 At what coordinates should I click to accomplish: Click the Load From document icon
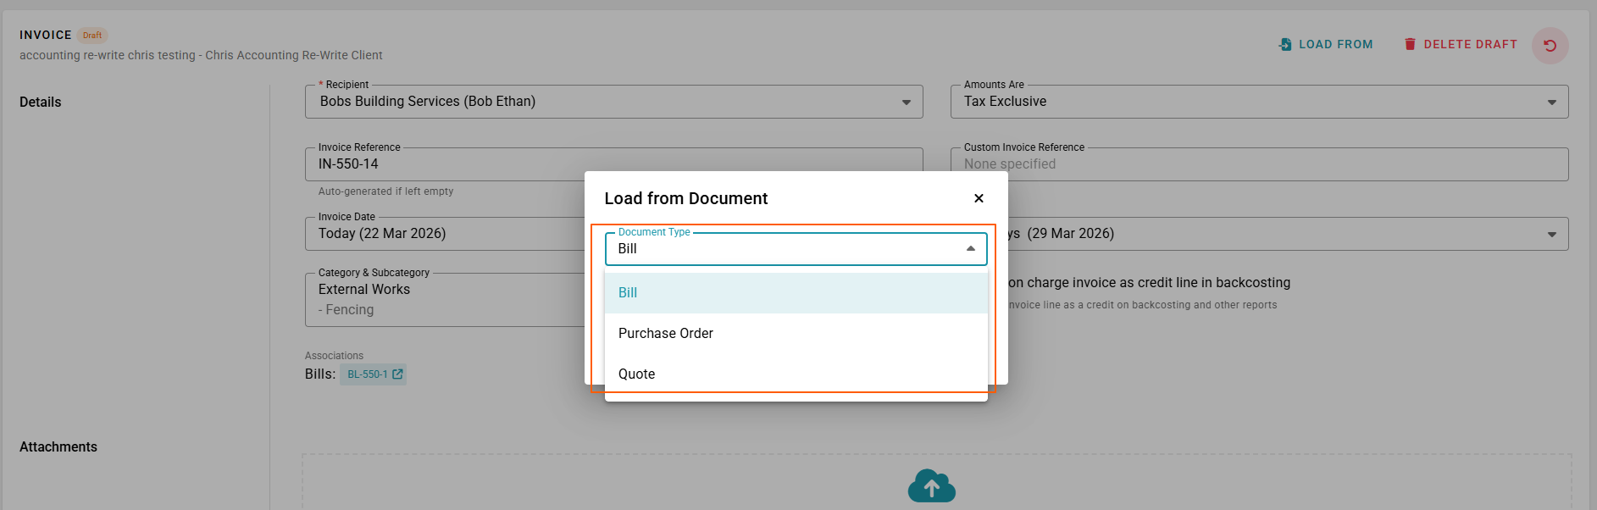coord(1285,45)
